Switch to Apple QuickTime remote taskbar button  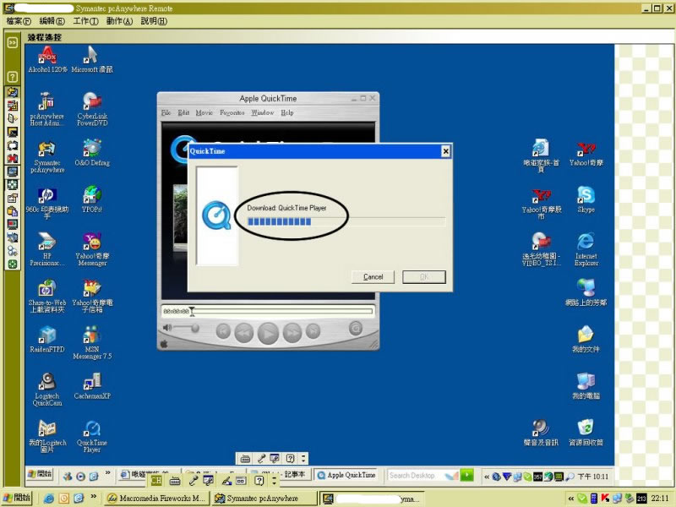click(x=346, y=475)
